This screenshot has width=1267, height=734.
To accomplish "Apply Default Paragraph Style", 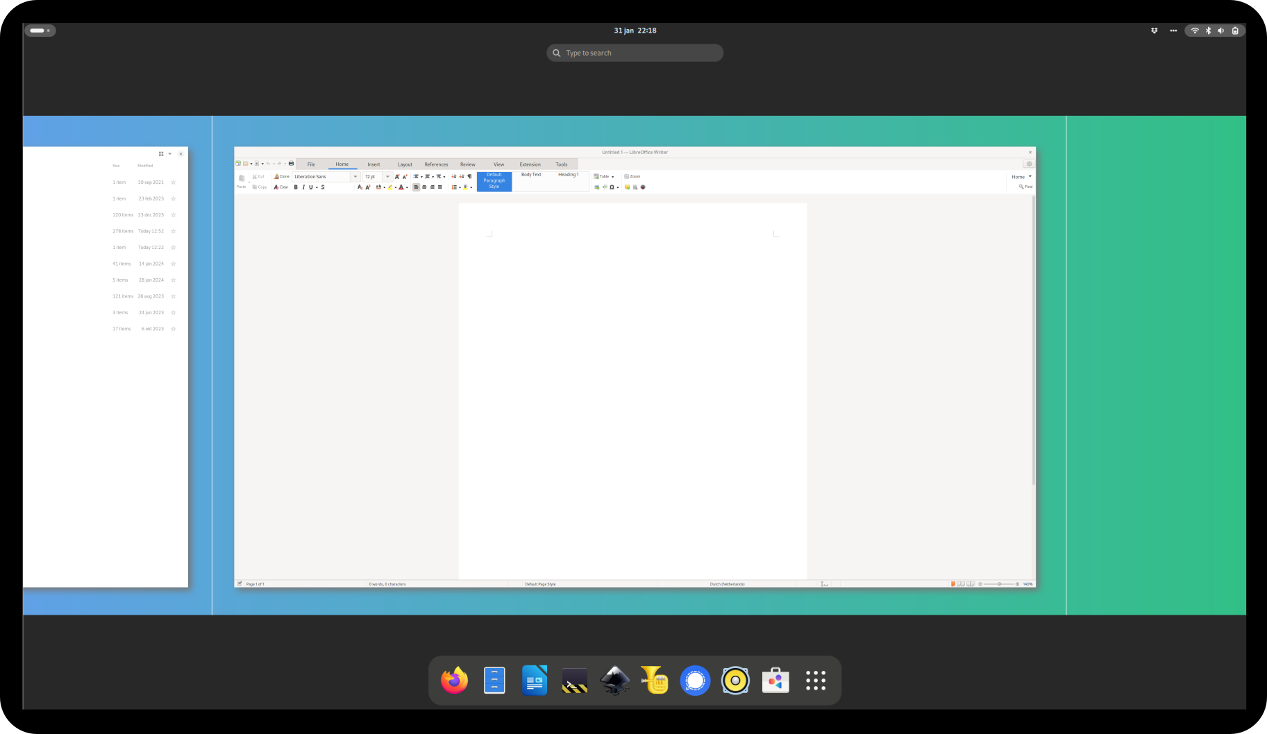I will 494,181.
